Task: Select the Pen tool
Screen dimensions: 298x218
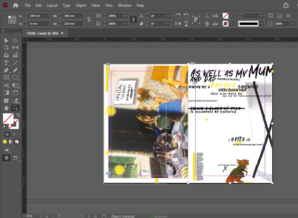Action: (6, 70)
